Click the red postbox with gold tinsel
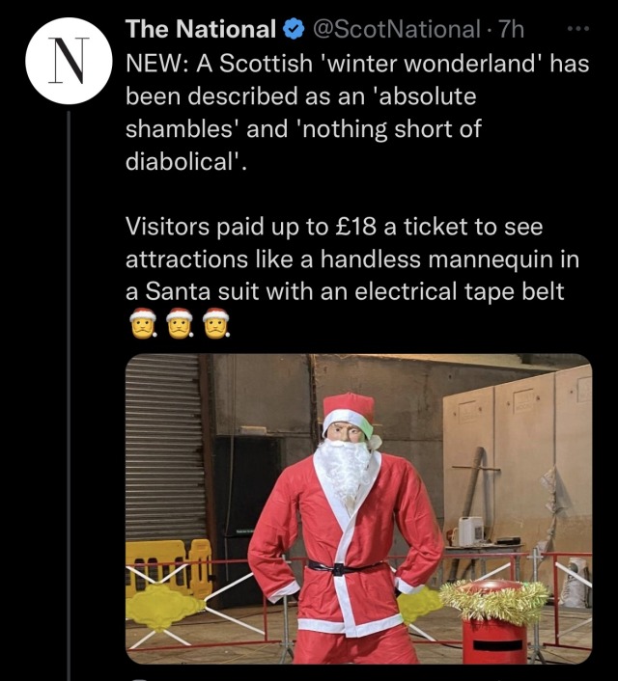 point(495,622)
